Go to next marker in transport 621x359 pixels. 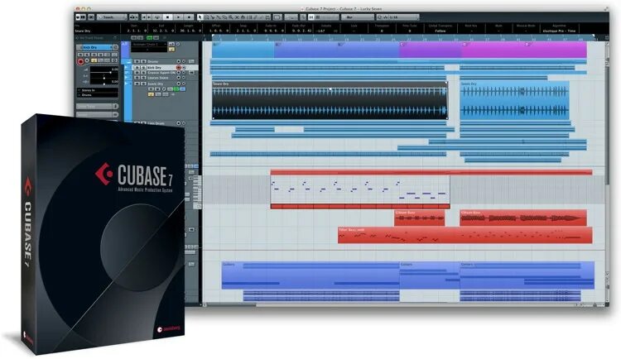149,17
